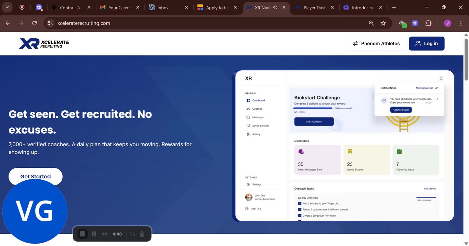Click the Start Outreach button
Viewport: 469px width, 246px height.
[x=314, y=122]
